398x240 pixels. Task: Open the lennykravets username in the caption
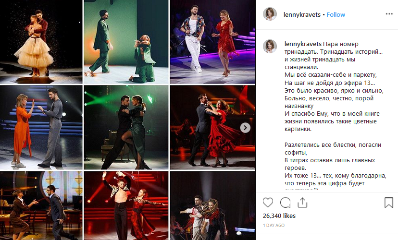[x=303, y=44]
